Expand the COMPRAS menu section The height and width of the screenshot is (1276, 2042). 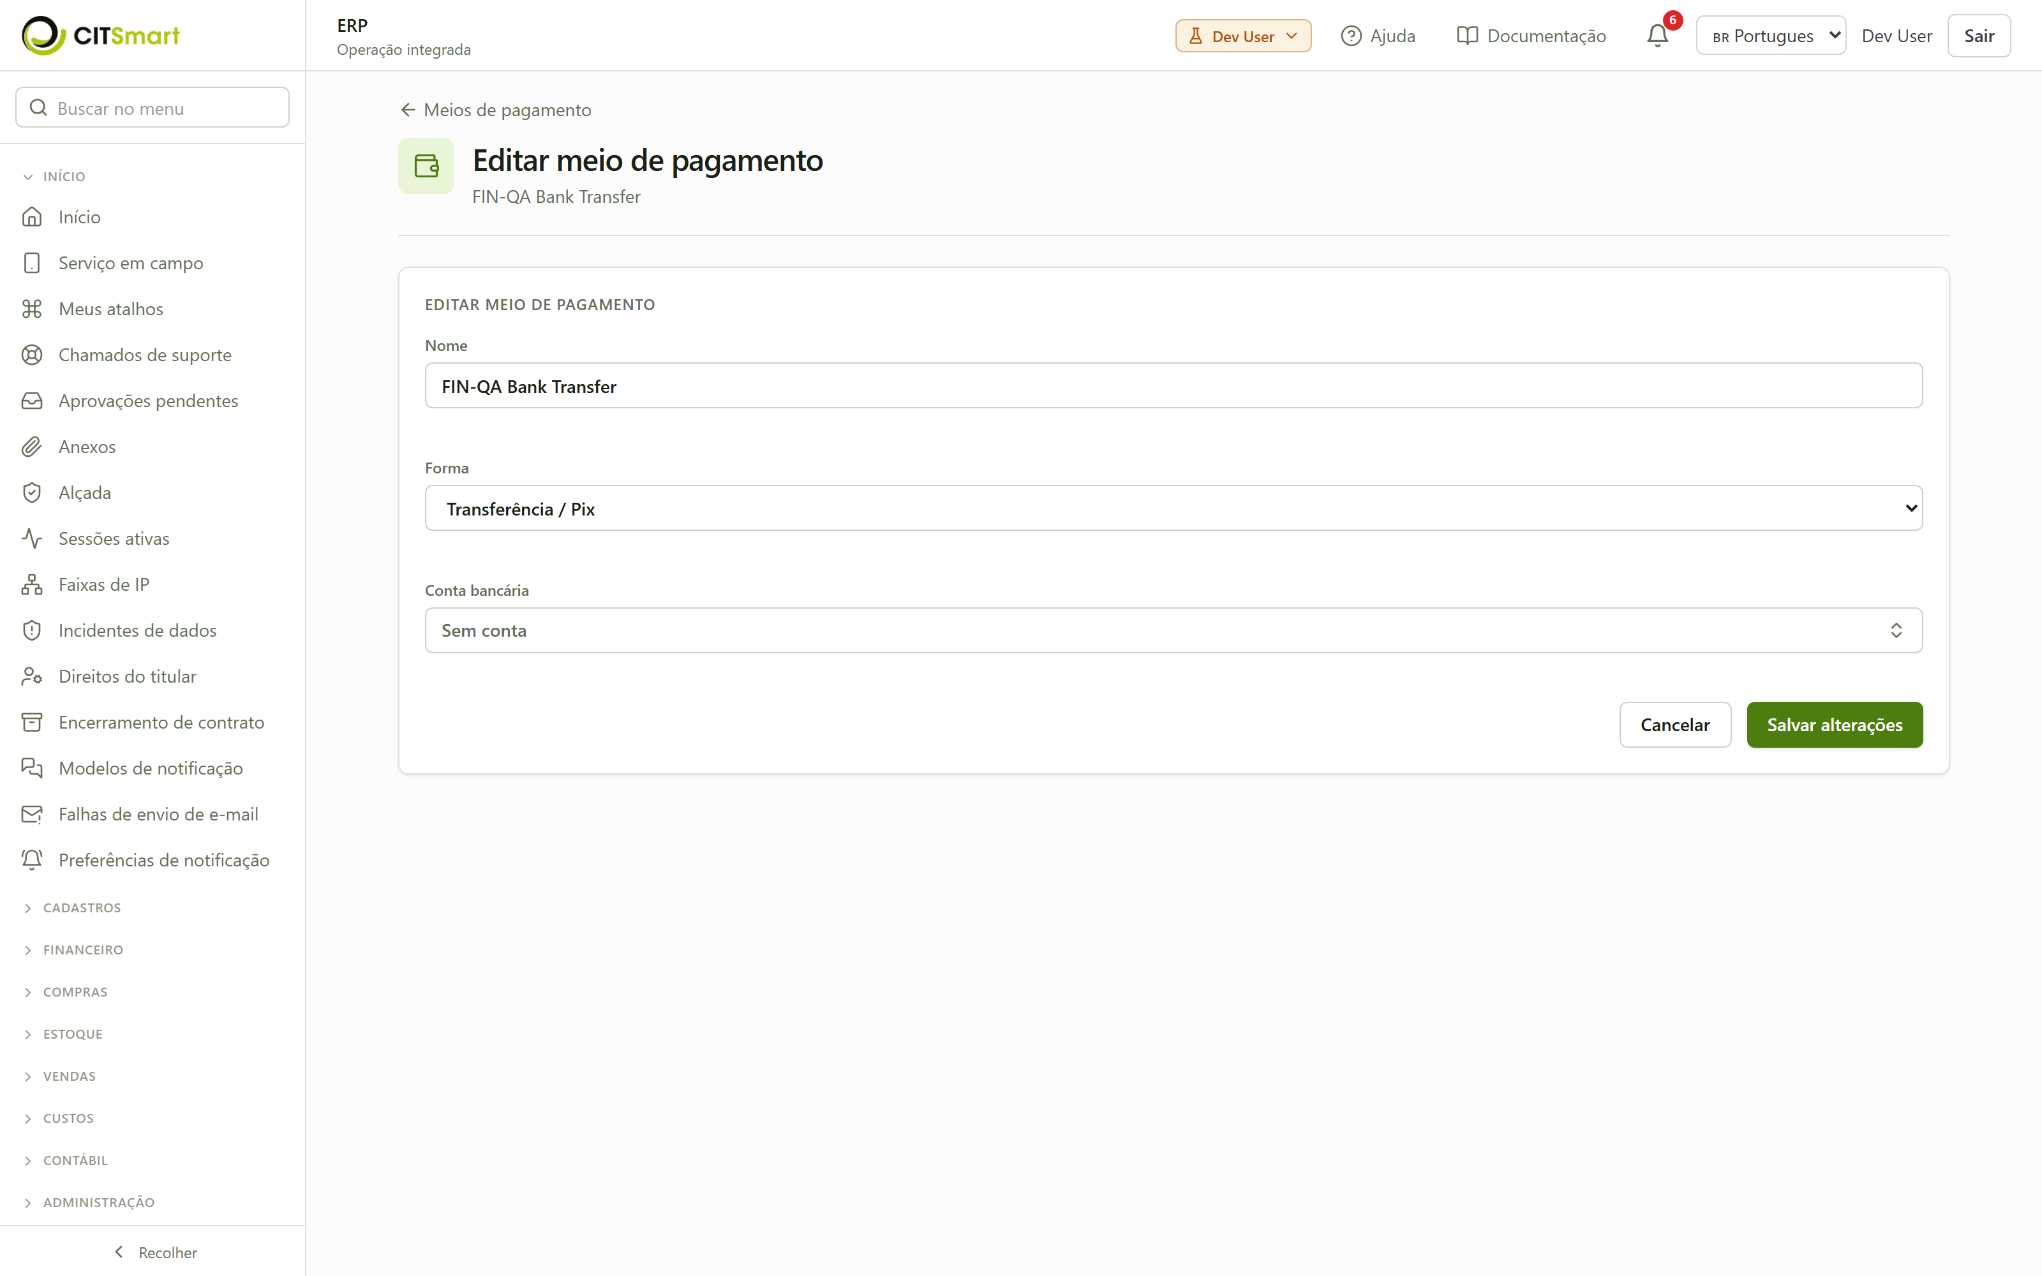point(66,993)
